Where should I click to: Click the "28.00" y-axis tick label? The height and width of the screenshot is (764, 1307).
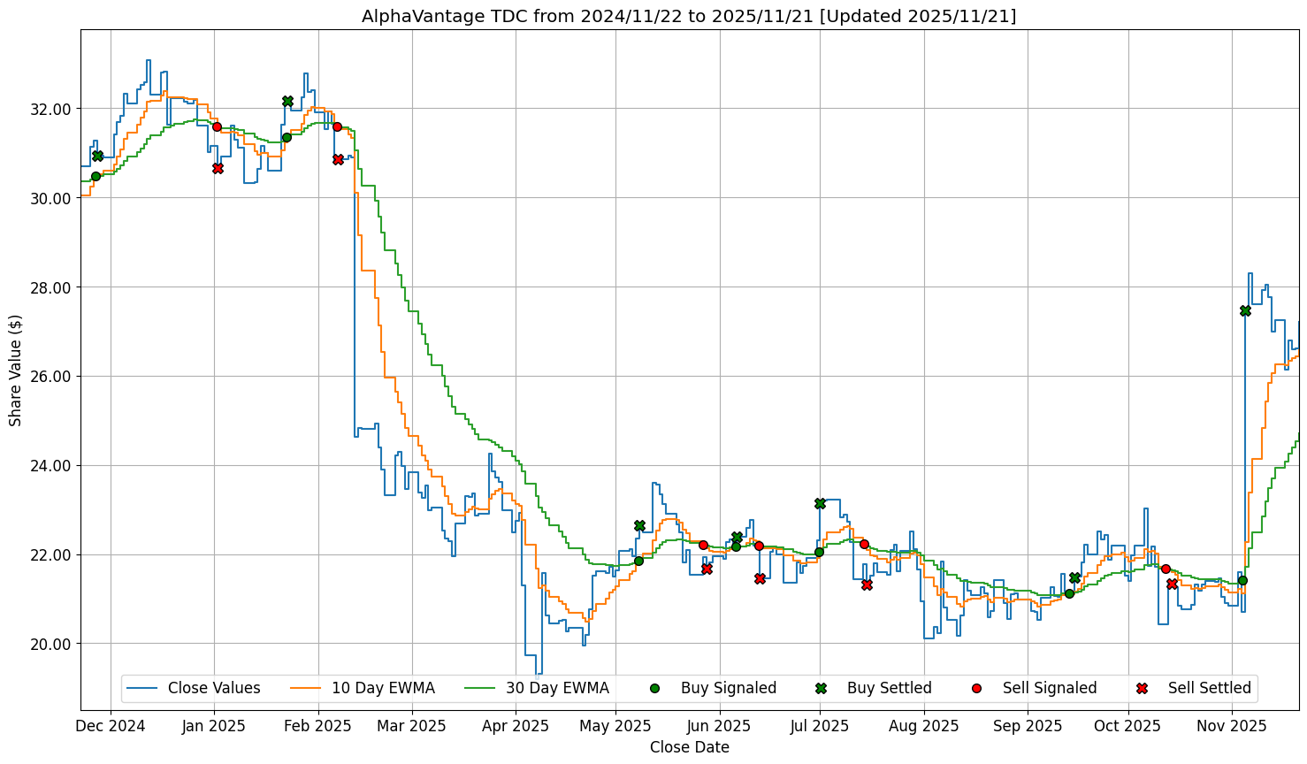[51, 287]
